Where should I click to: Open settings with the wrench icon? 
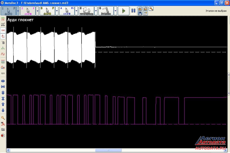pyautogui.click(x=151, y=8)
